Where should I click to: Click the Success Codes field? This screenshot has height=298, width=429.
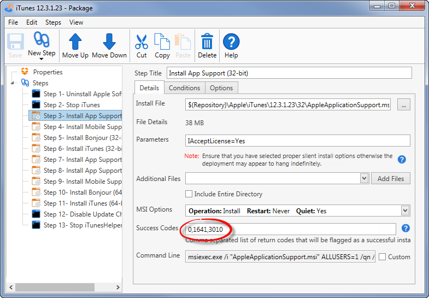291,229
